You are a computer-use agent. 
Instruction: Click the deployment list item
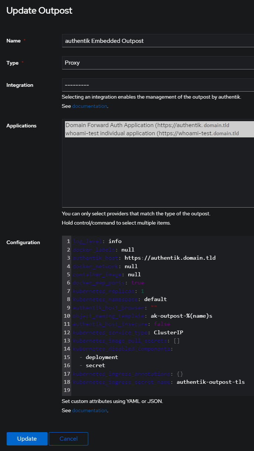click(x=102, y=357)
